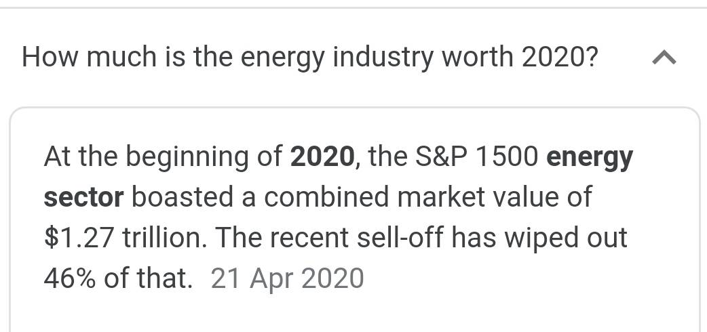The image size is (707, 332).
Task: Click the bold word 'energy' in the snippet
Action: 589,157
